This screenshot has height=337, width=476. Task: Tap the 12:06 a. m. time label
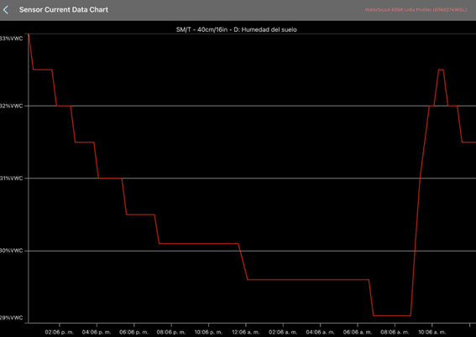[x=246, y=332]
